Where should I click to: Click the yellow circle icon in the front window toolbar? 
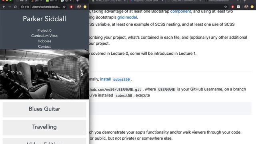(x=85, y=7)
